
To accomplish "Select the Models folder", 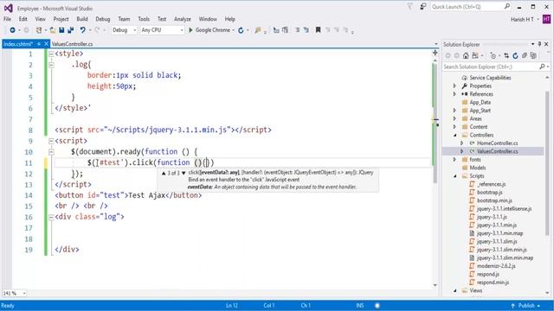I will tap(478, 168).
